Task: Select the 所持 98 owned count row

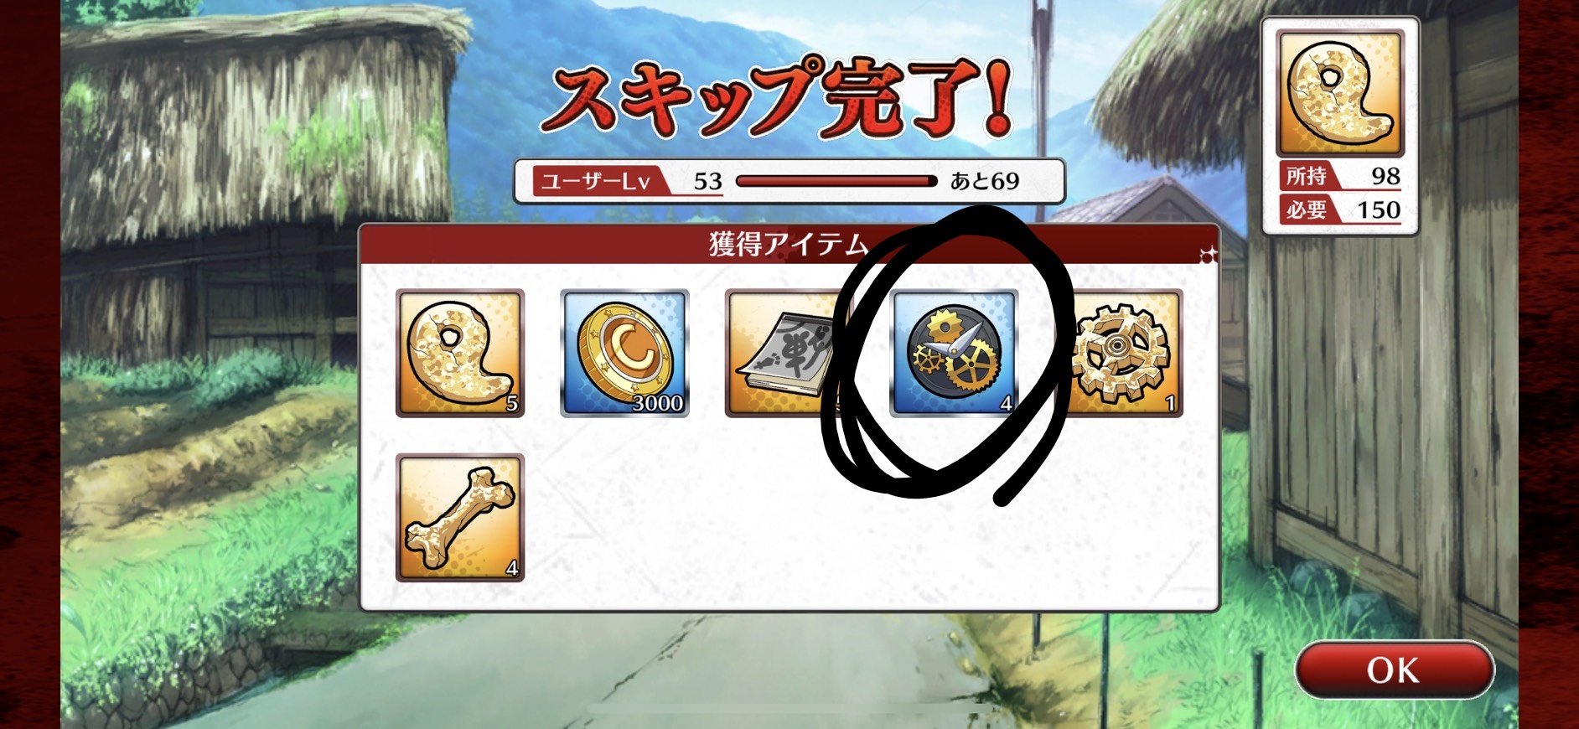Action: 1341,176
